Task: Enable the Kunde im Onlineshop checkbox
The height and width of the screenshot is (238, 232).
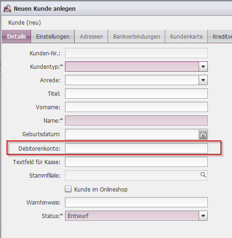Action: [68, 189]
